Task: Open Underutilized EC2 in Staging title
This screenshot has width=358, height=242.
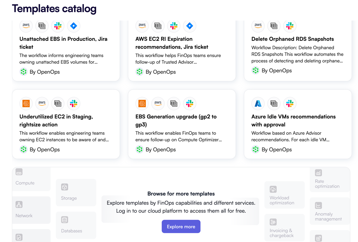Action: pyautogui.click(x=56, y=121)
